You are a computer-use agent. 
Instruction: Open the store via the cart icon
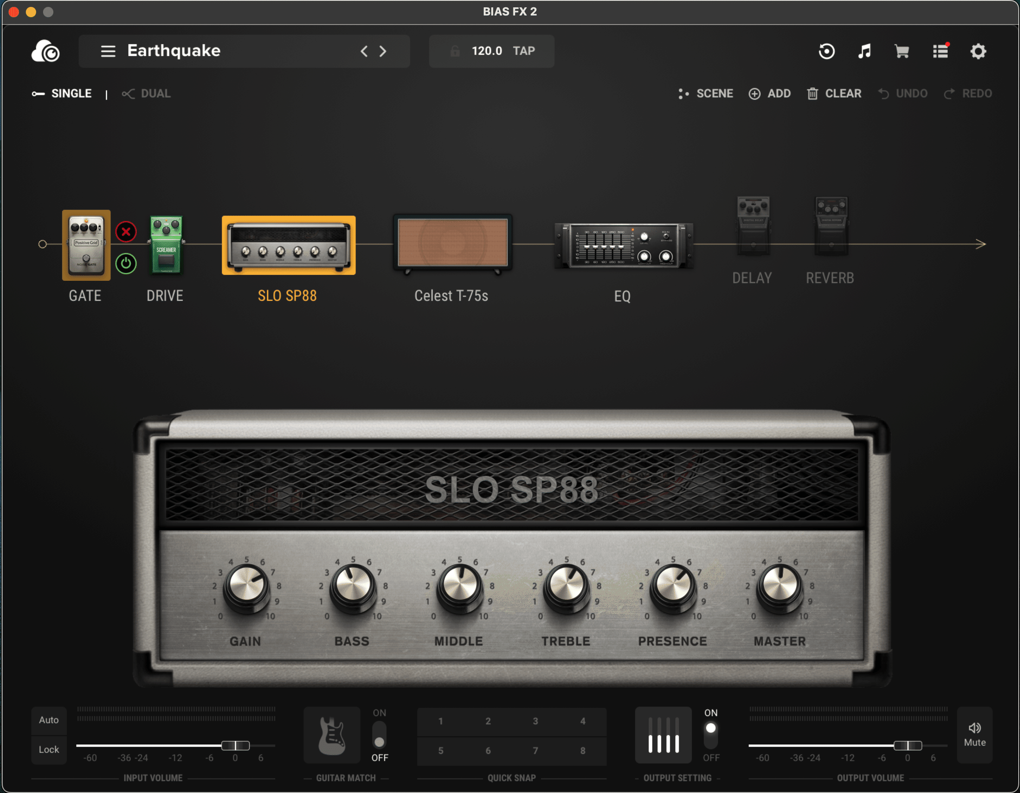click(903, 51)
